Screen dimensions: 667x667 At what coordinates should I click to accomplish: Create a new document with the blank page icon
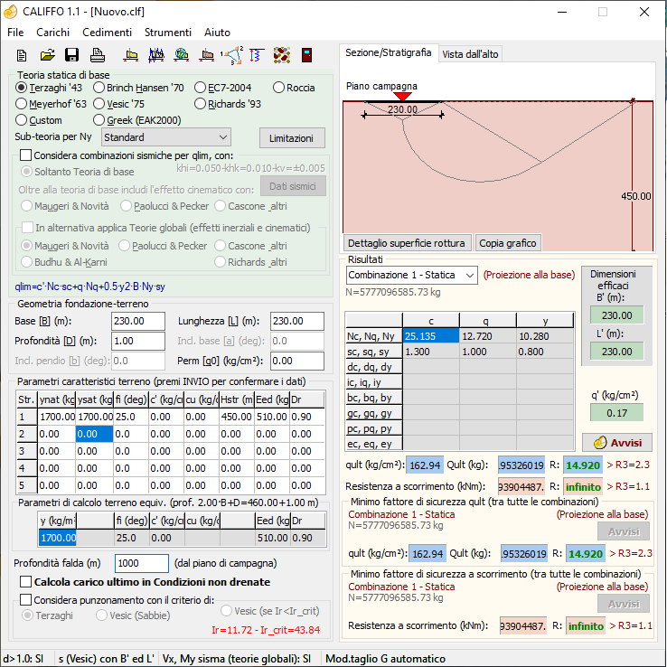coord(22,55)
